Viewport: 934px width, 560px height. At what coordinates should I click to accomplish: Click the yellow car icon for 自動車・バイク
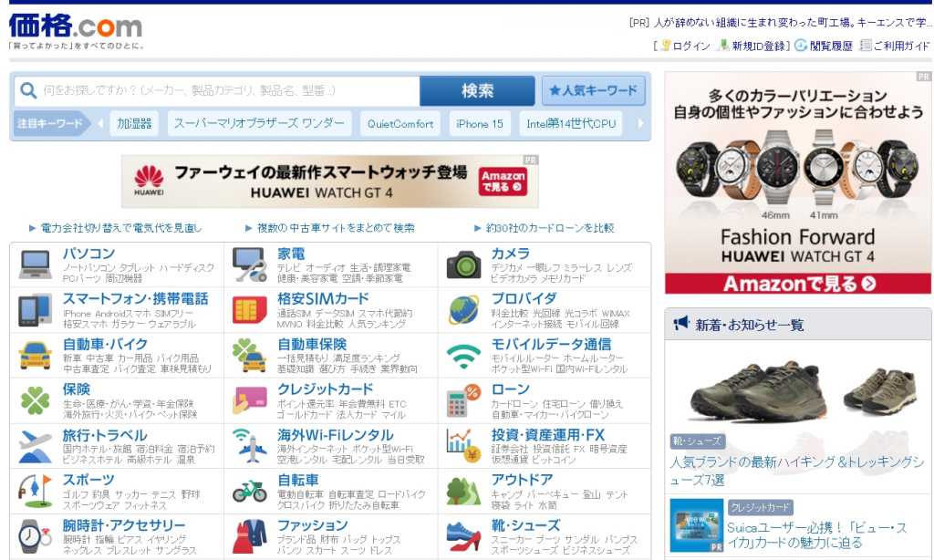pyautogui.click(x=36, y=355)
